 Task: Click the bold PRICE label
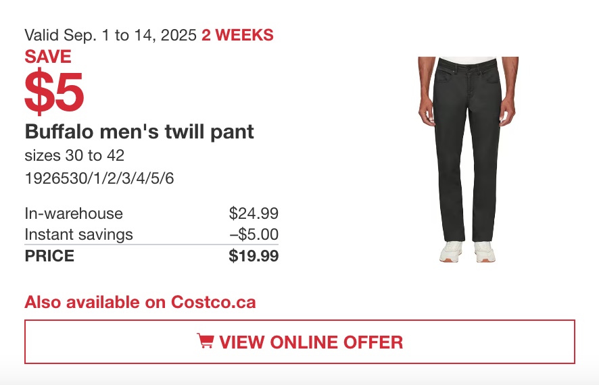49,255
